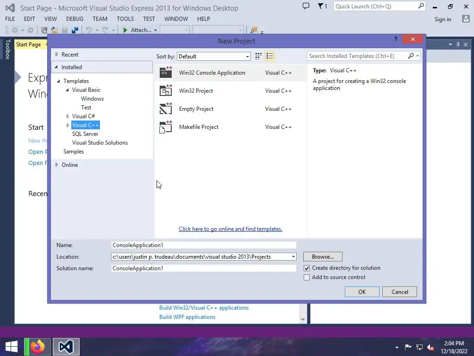
Task: Show hidden tray icons arrow
Action: click(397, 347)
